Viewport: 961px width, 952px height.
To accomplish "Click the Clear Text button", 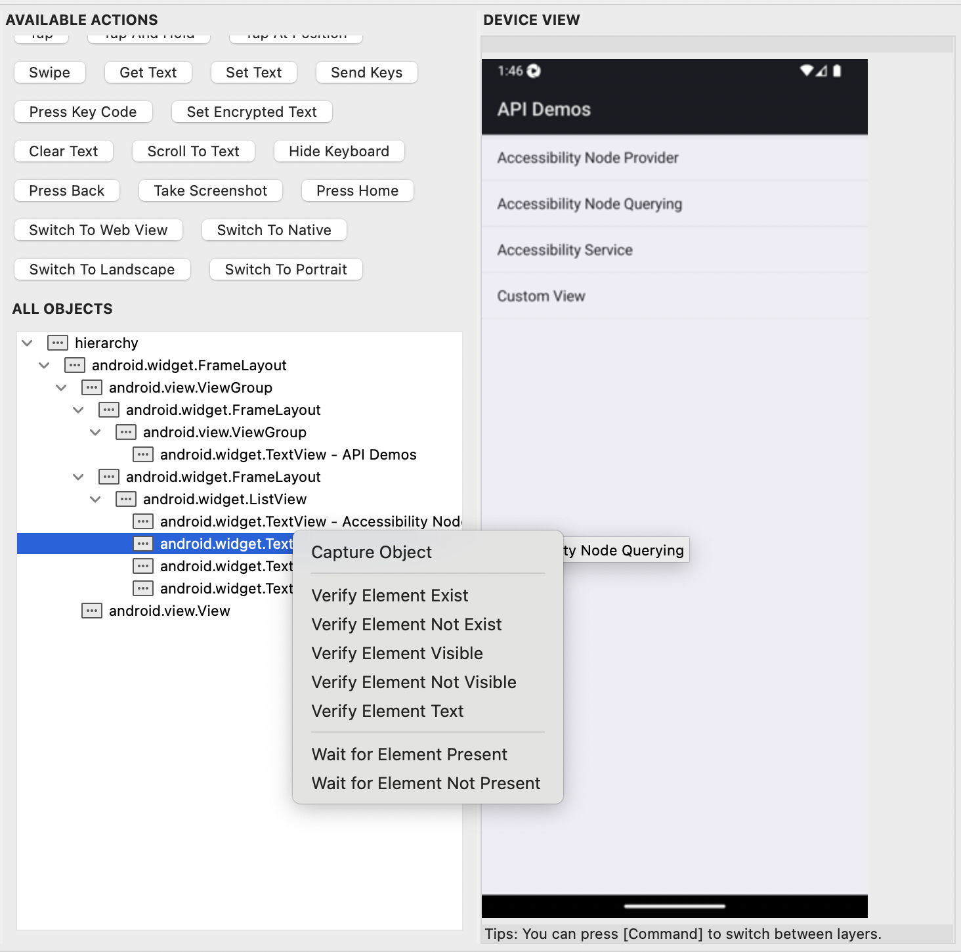I will [x=64, y=151].
